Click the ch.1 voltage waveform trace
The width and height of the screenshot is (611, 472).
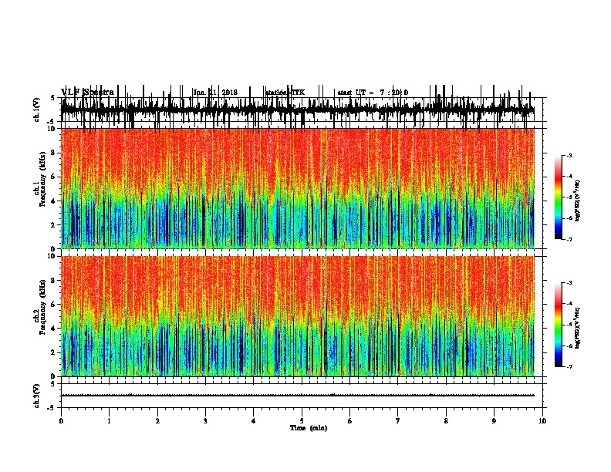[x=298, y=110]
